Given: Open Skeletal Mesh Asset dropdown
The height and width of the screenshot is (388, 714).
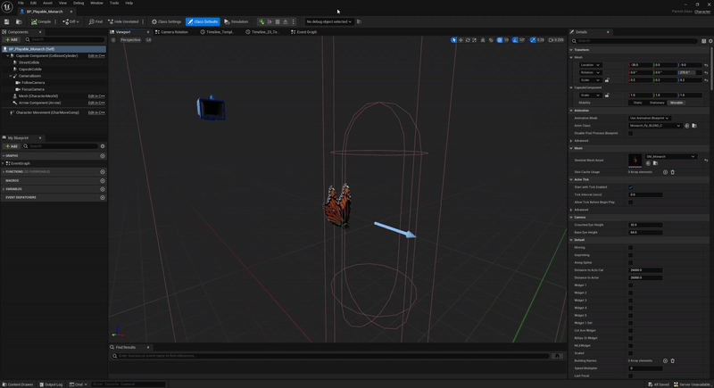Looking at the screenshot, I should [x=671, y=156].
